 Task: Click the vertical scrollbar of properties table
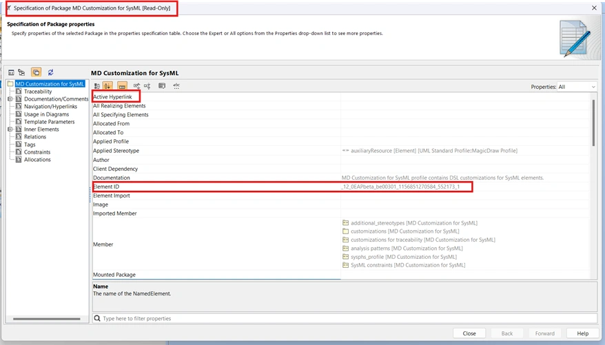click(x=593, y=123)
